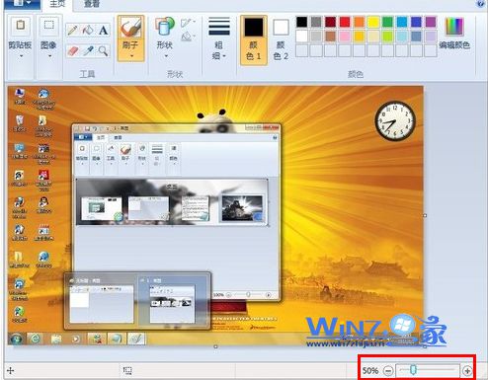The width and height of the screenshot is (488, 380).
Task: Select the Fill with color bucket tool
Action: (x=88, y=31)
